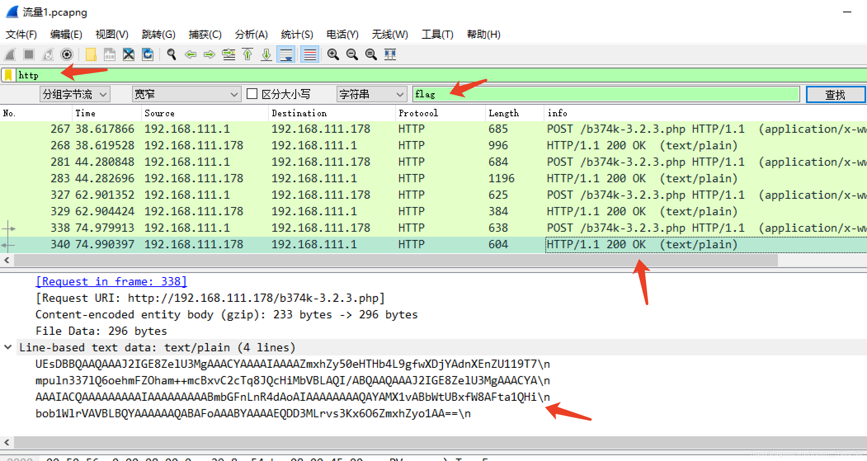This screenshot has width=867, height=461.
Task: Click packet list horizontal scrollbar left arrow
Action: 7,260
